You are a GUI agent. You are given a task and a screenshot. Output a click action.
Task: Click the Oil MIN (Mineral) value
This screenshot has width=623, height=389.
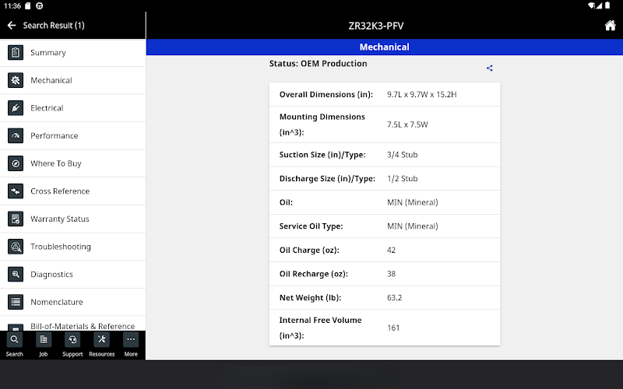[413, 202]
